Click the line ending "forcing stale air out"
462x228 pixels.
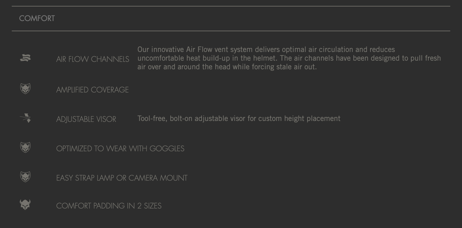coord(227,67)
